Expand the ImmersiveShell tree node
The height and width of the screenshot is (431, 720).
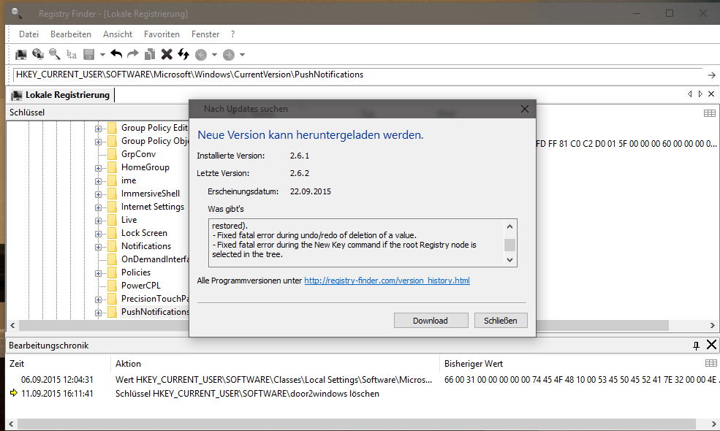pyautogui.click(x=98, y=194)
